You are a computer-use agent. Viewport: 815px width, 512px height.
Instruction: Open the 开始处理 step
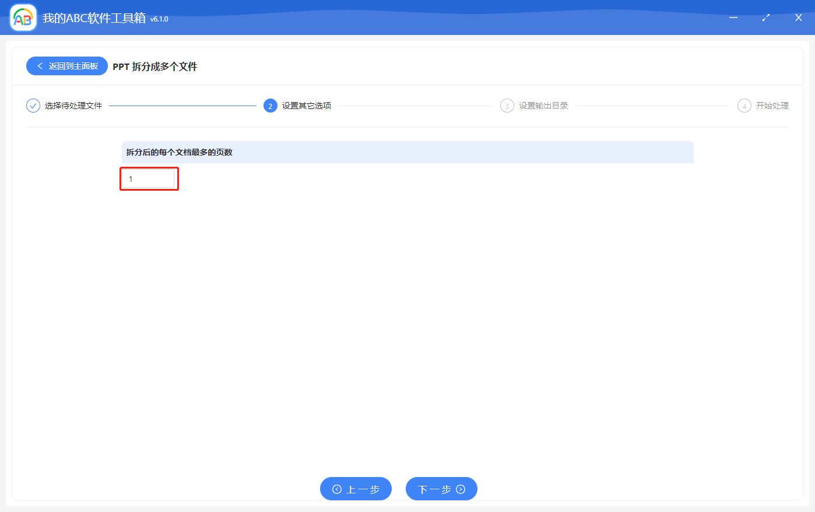[772, 106]
